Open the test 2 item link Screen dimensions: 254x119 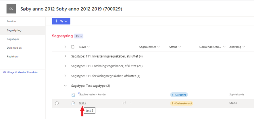tap(83, 103)
